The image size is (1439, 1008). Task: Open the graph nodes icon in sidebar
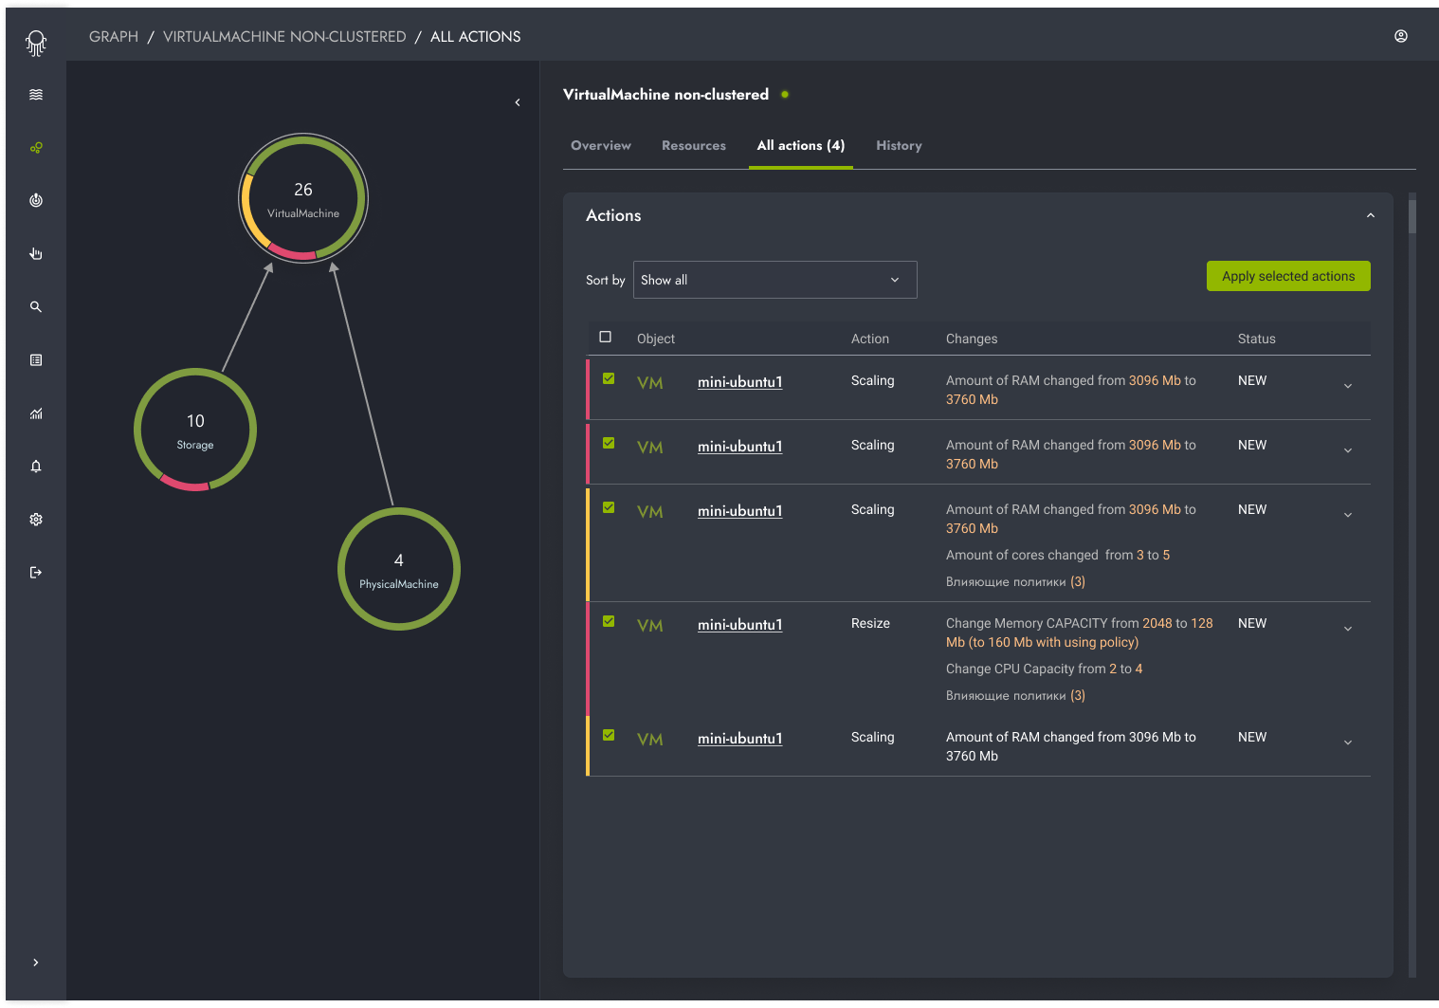click(36, 148)
